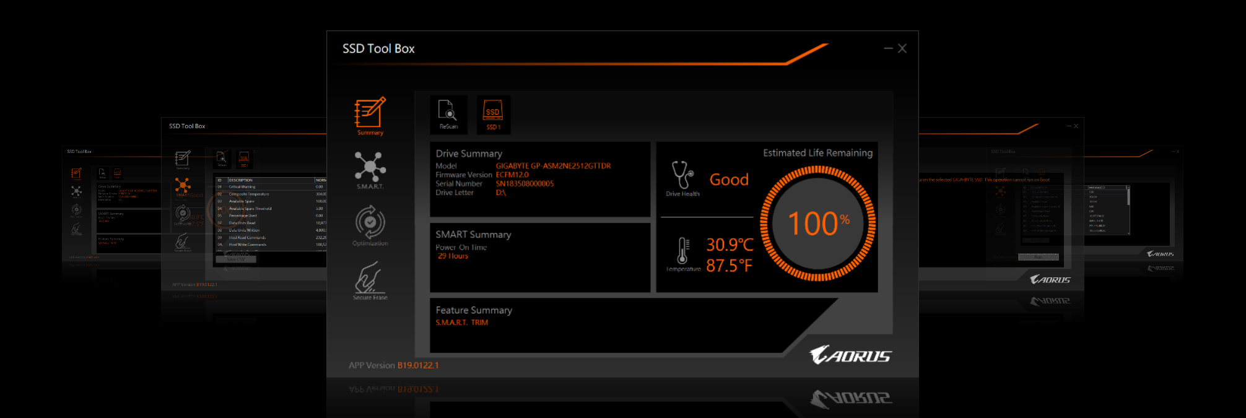The image size is (1246, 418).
Task: Open Secure Erase in the front window sidebar
Action: tap(370, 281)
